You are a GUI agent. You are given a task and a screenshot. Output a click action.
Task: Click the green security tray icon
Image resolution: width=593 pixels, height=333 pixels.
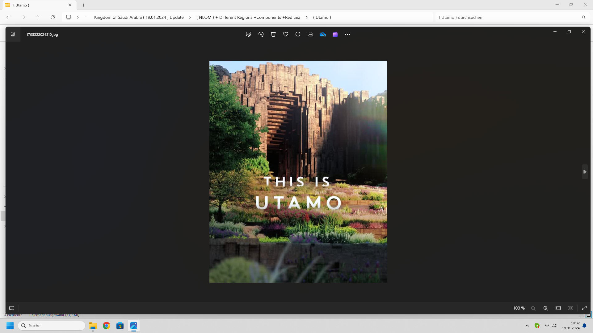click(x=537, y=326)
